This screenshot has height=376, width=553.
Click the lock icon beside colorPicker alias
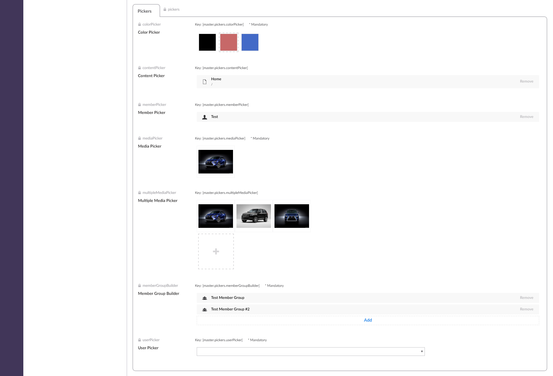139,24
